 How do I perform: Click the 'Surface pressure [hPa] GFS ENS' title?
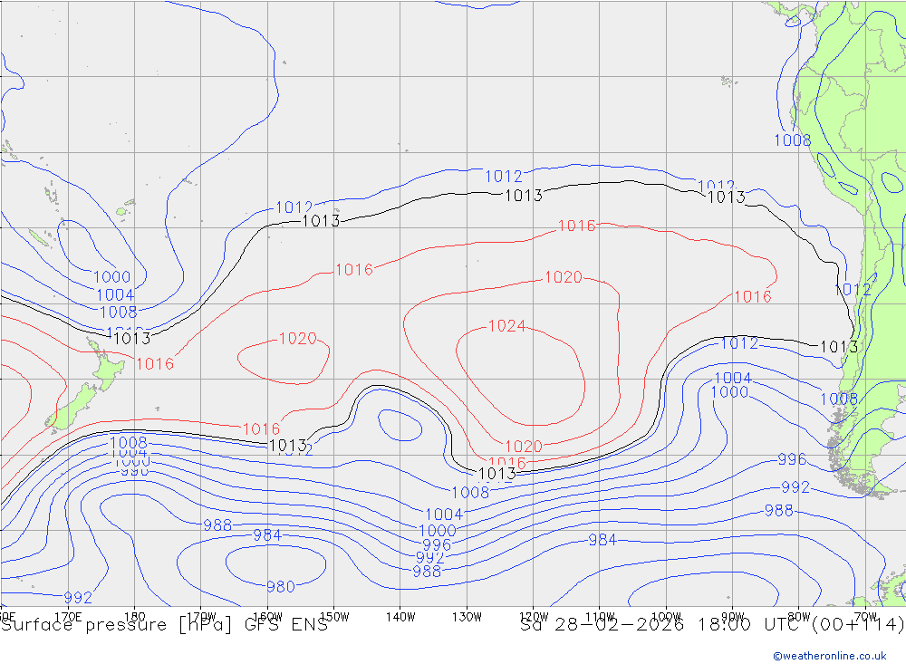pyautogui.click(x=165, y=625)
